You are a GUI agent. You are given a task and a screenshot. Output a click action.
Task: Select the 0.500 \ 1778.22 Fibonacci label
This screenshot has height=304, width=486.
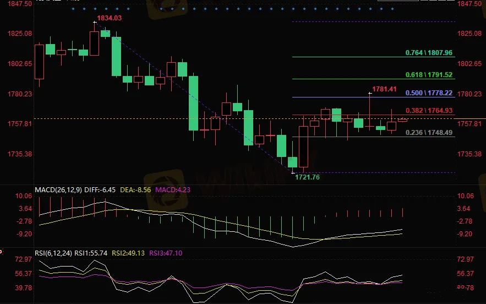point(429,93)
